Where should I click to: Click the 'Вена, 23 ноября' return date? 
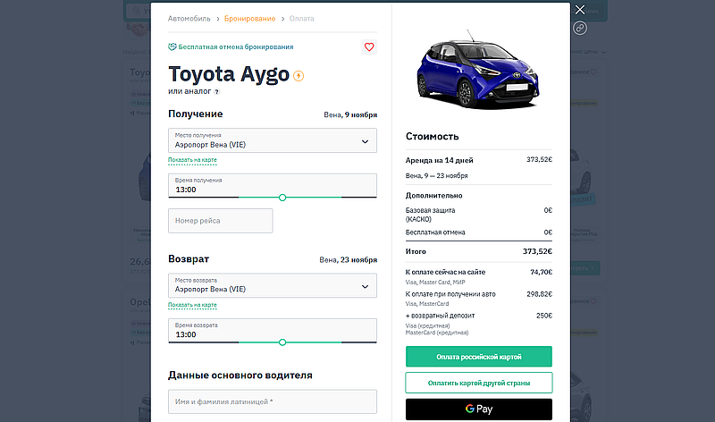(x=349, y=260)
